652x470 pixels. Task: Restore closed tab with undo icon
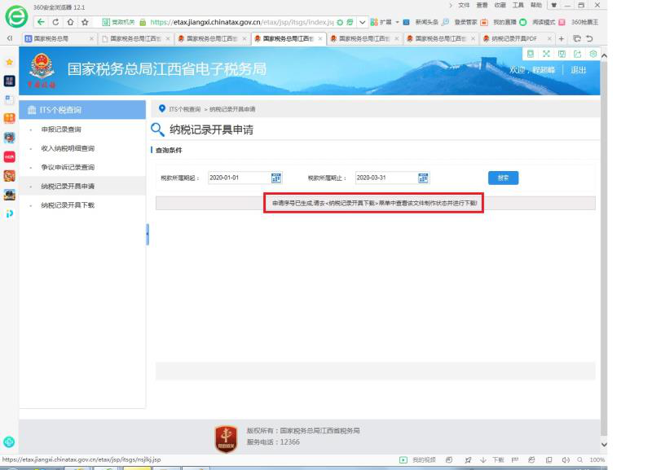click(589, 38)
